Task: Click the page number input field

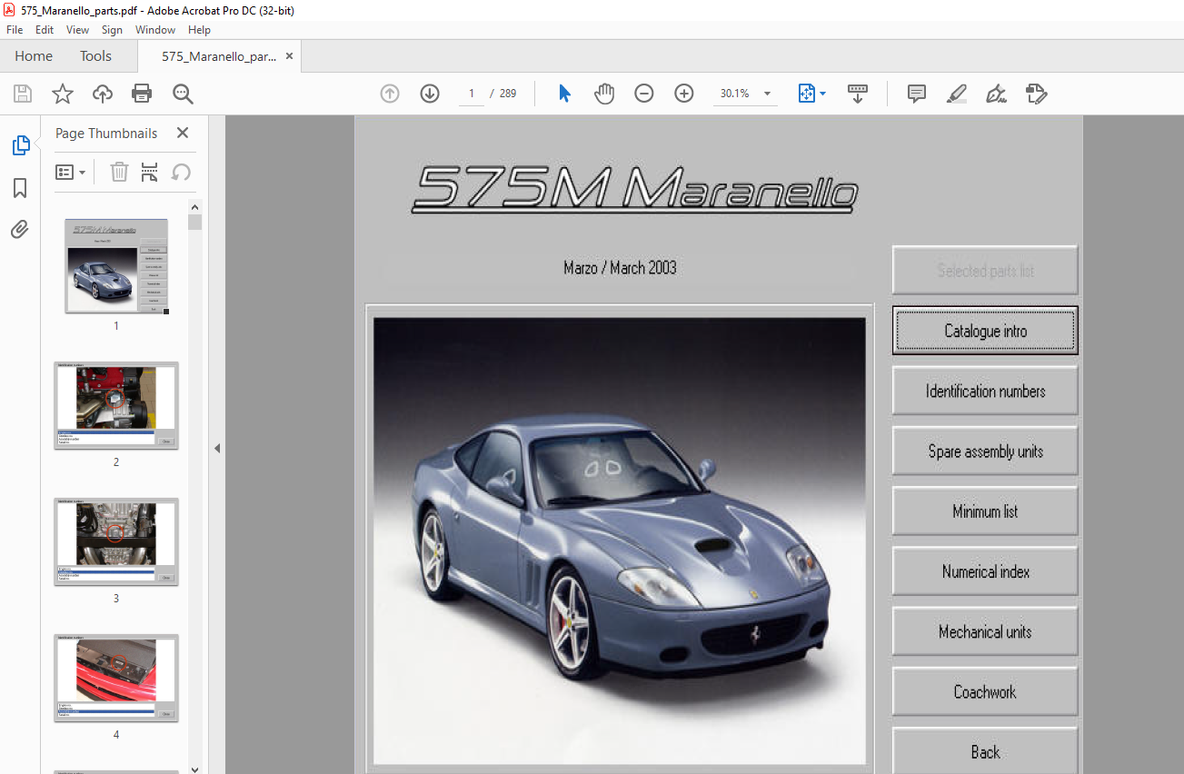Action: pyautogui.click(x=472, y=94)
